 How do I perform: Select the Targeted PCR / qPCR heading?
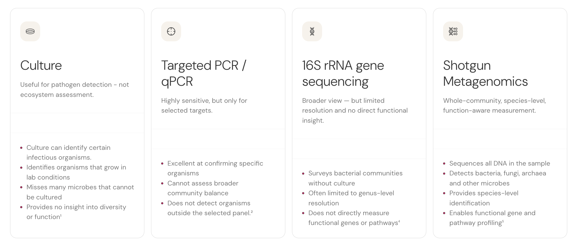[204, 73]
